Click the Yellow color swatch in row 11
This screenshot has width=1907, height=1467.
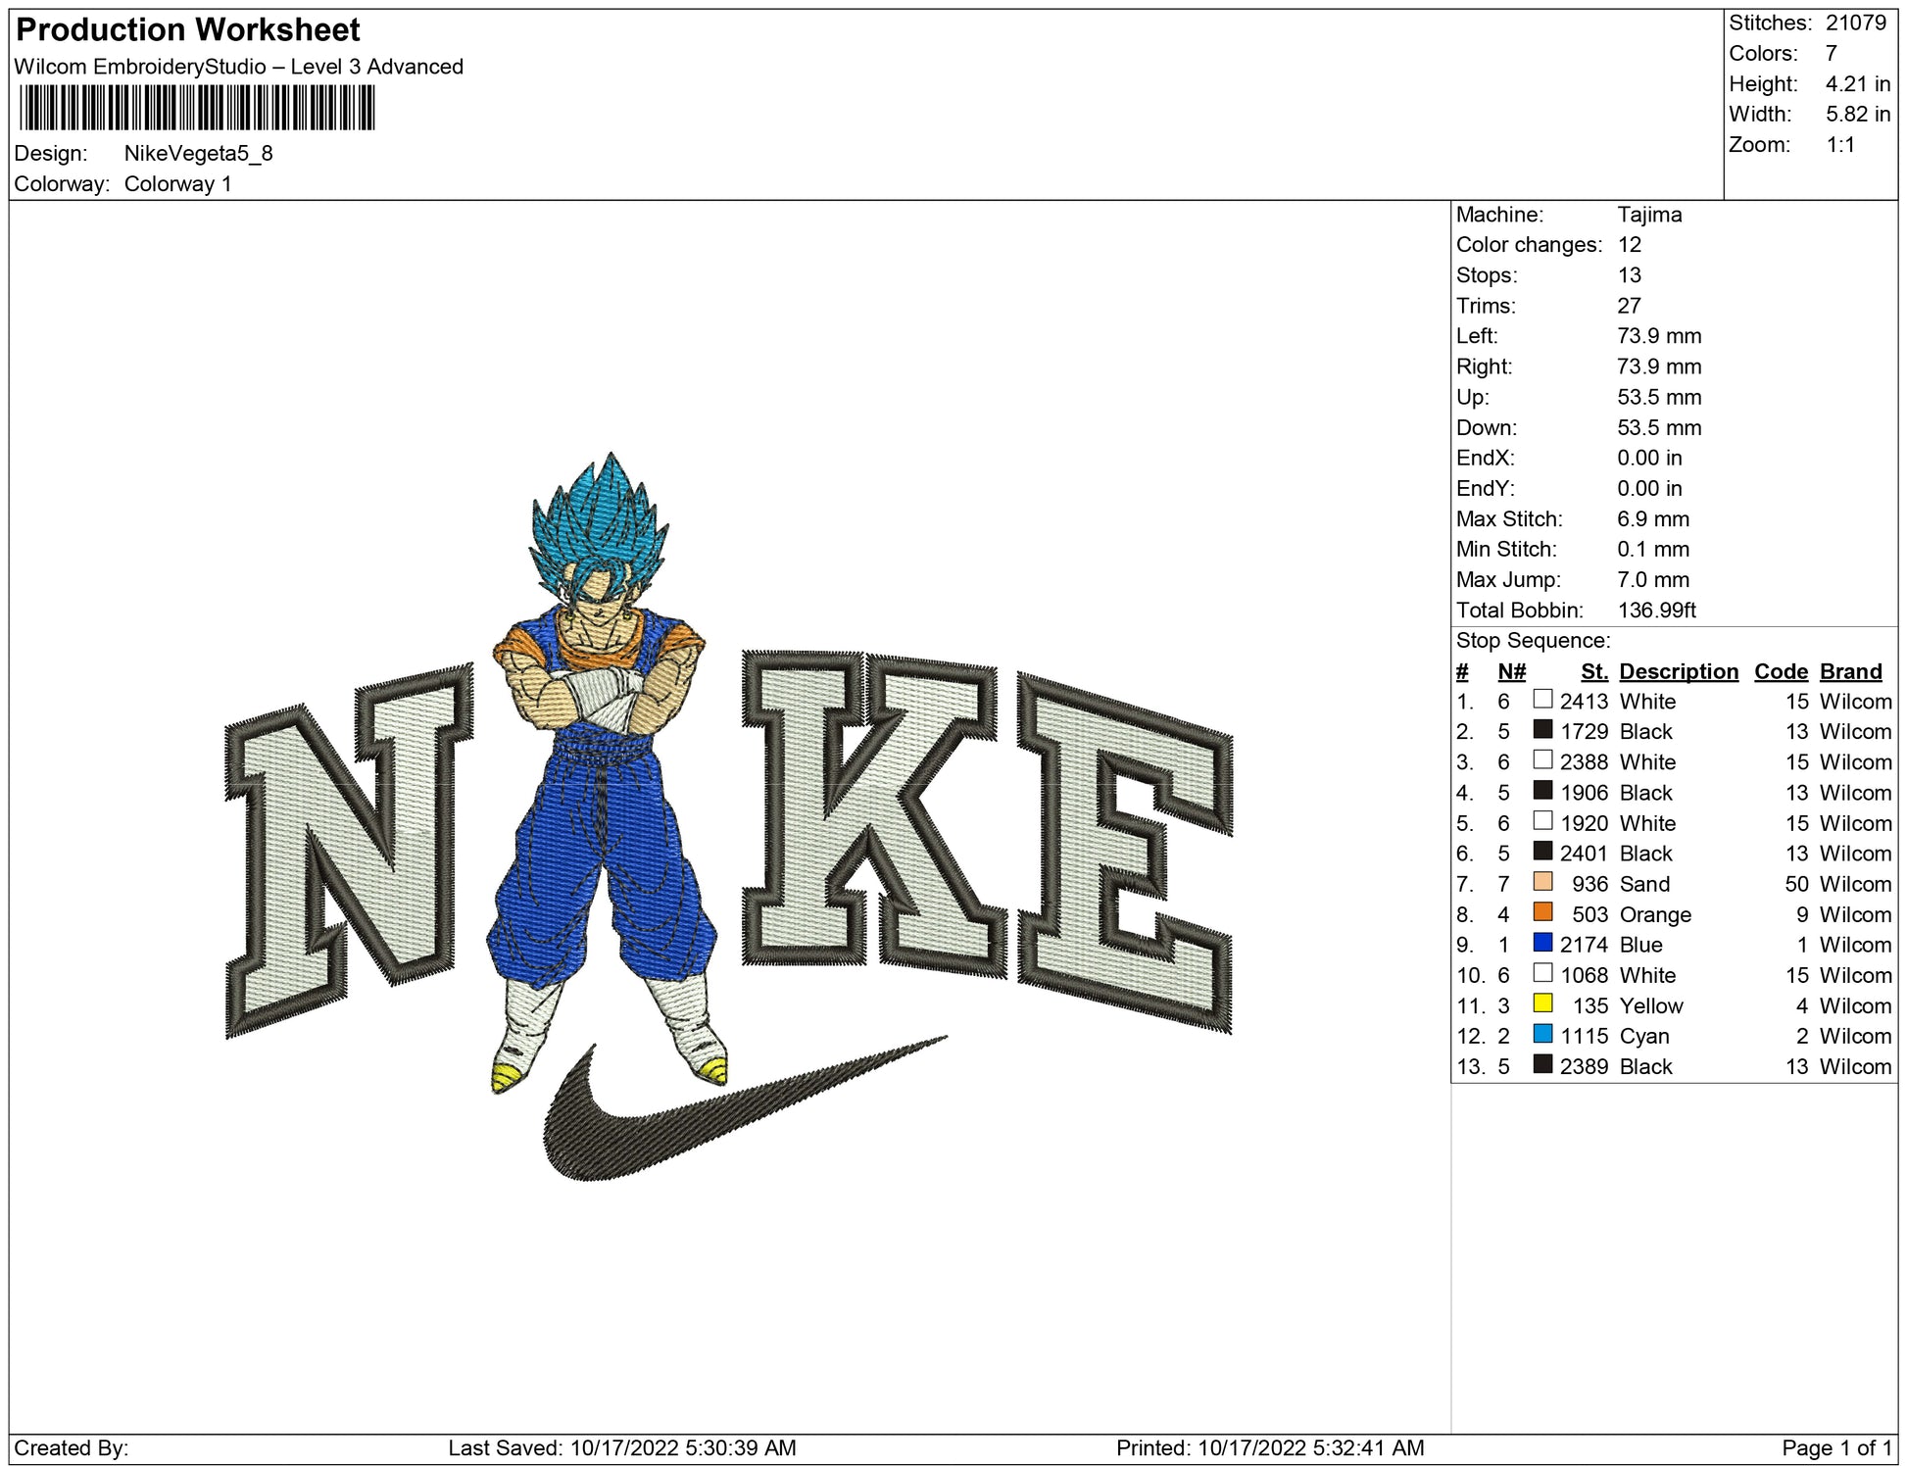pos(1542,1003)
